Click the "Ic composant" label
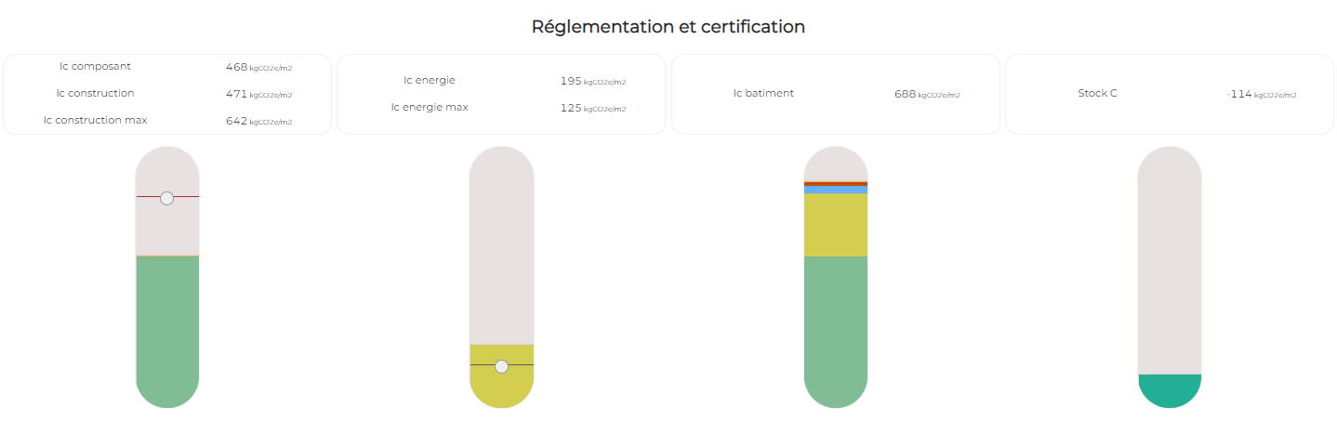The width and height of the screenshot is (1337, 421). click(95, 67)
